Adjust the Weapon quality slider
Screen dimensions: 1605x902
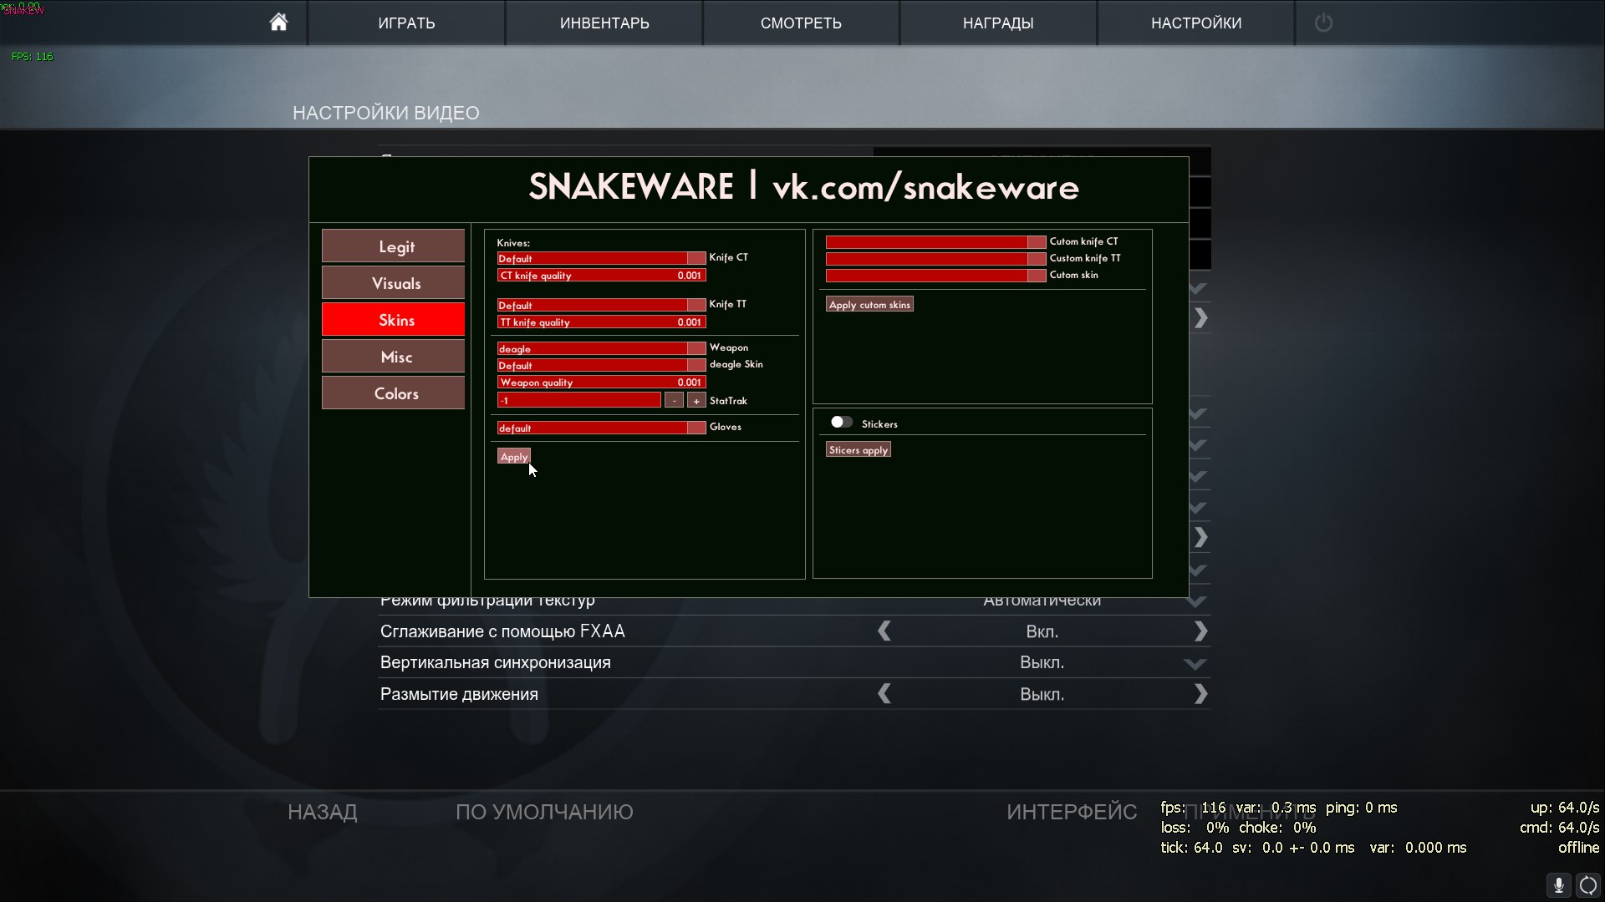click(601, 383)
